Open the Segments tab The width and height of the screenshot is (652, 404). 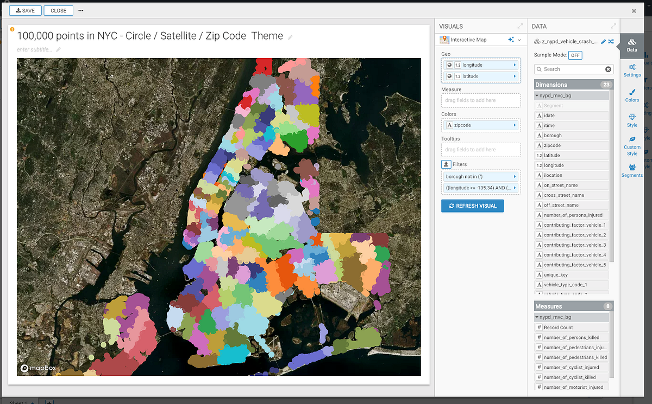[x=632, y=170]
